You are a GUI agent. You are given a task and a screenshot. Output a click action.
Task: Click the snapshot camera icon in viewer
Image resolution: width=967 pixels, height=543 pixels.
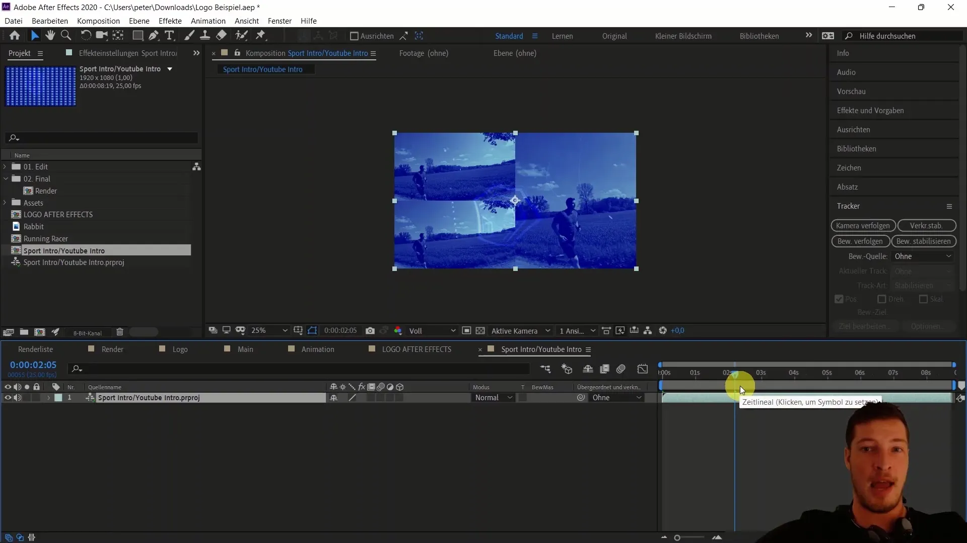[x=370, y=331]
